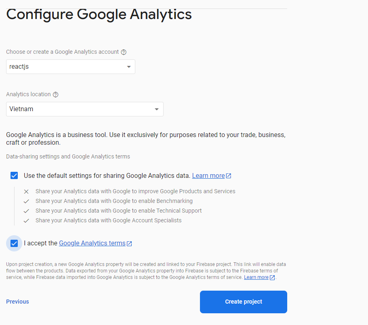The image size is (368, 325).
Task: Click X icon beside Google Products and Services
Action: click(26, 192)
